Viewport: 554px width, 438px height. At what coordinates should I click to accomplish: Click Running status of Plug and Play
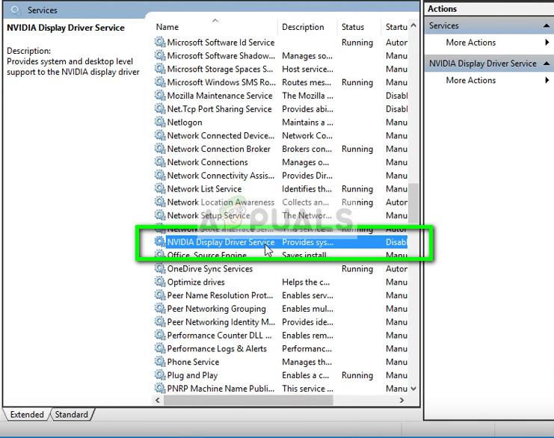coord(357,375)
